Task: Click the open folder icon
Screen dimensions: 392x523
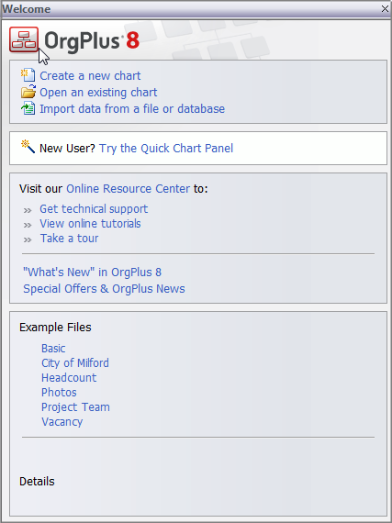Action: (x=28, y=92)
